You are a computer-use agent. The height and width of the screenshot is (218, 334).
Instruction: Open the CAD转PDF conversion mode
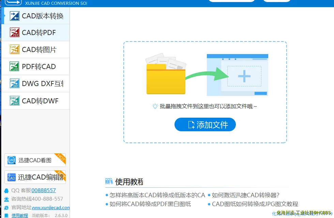pos(35,33)
